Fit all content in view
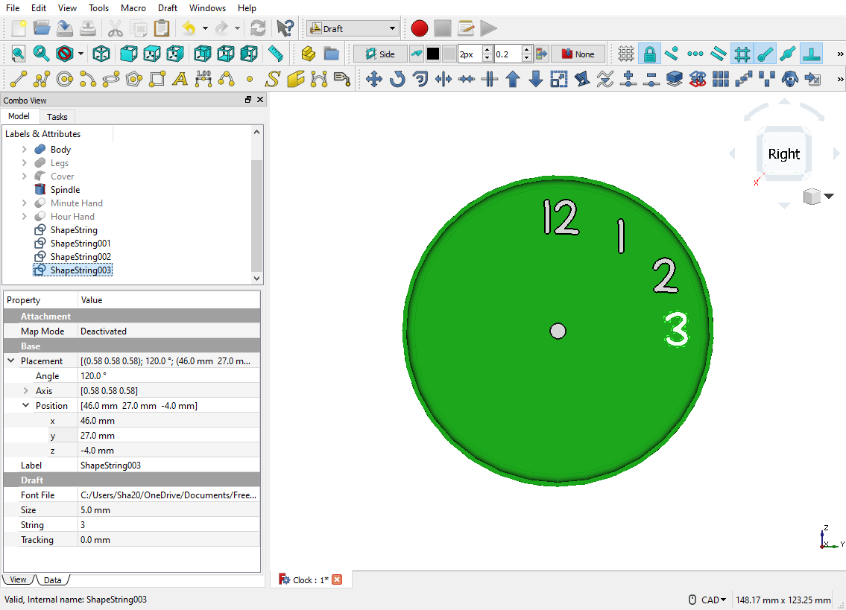Screen dimensions: 846x610 (x=19, y=54)
